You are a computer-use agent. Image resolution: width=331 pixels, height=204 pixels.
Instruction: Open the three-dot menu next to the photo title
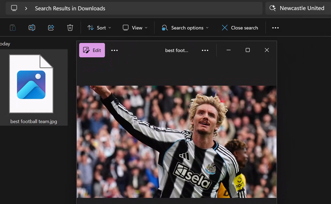click(205, 50)
